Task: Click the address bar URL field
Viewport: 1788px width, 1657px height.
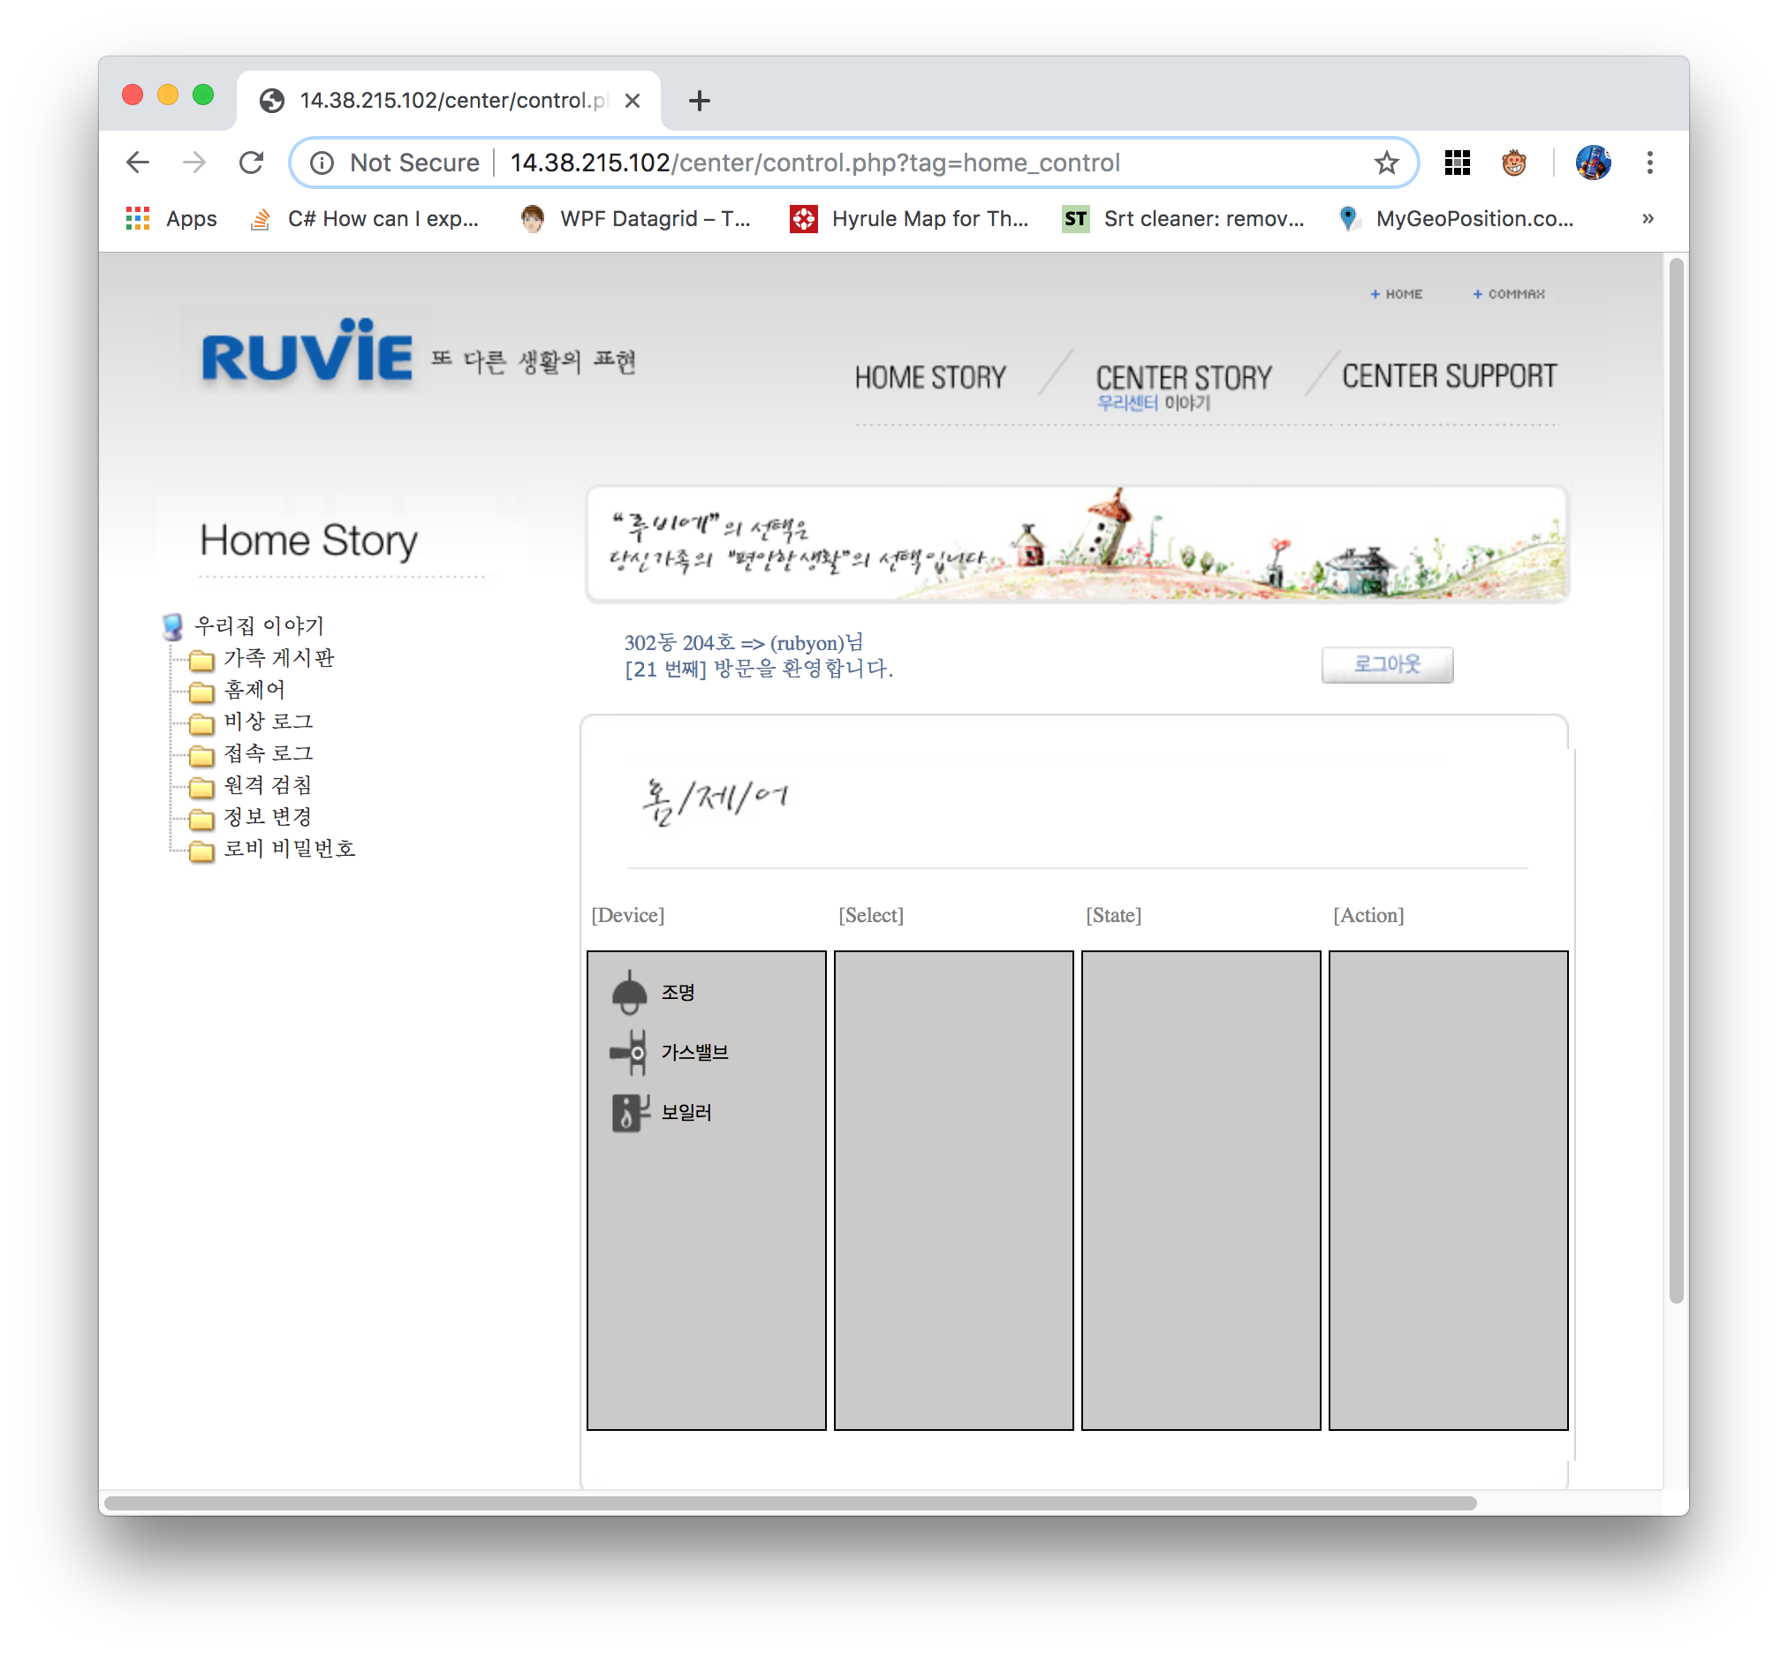Action: 814,163
